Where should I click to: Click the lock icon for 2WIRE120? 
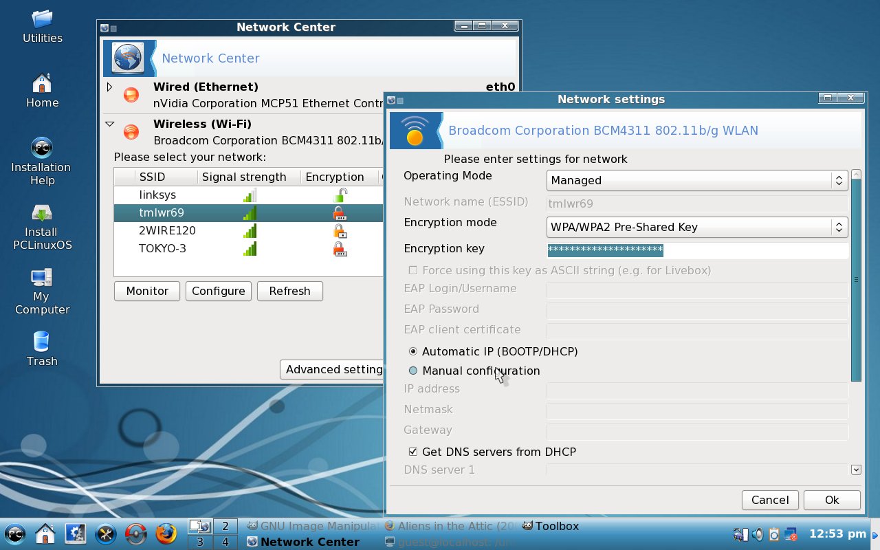pos(340,231)
